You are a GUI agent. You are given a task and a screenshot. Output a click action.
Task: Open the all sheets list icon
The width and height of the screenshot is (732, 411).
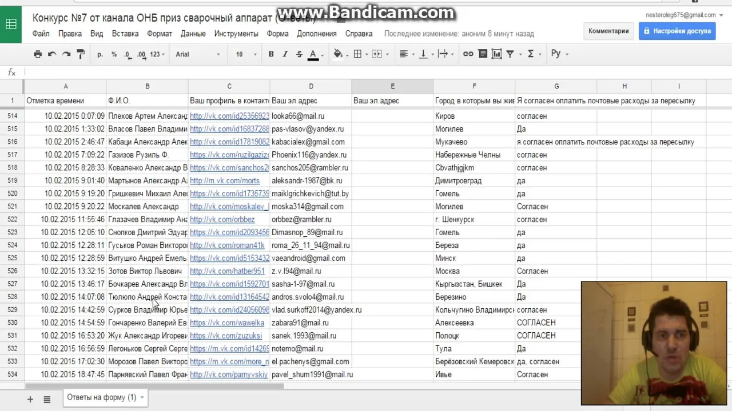point(47,400)
